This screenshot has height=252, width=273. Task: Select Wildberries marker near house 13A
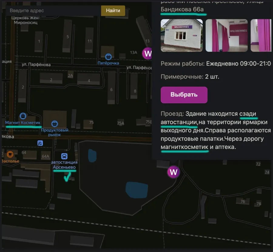click(x=147, y=53)
